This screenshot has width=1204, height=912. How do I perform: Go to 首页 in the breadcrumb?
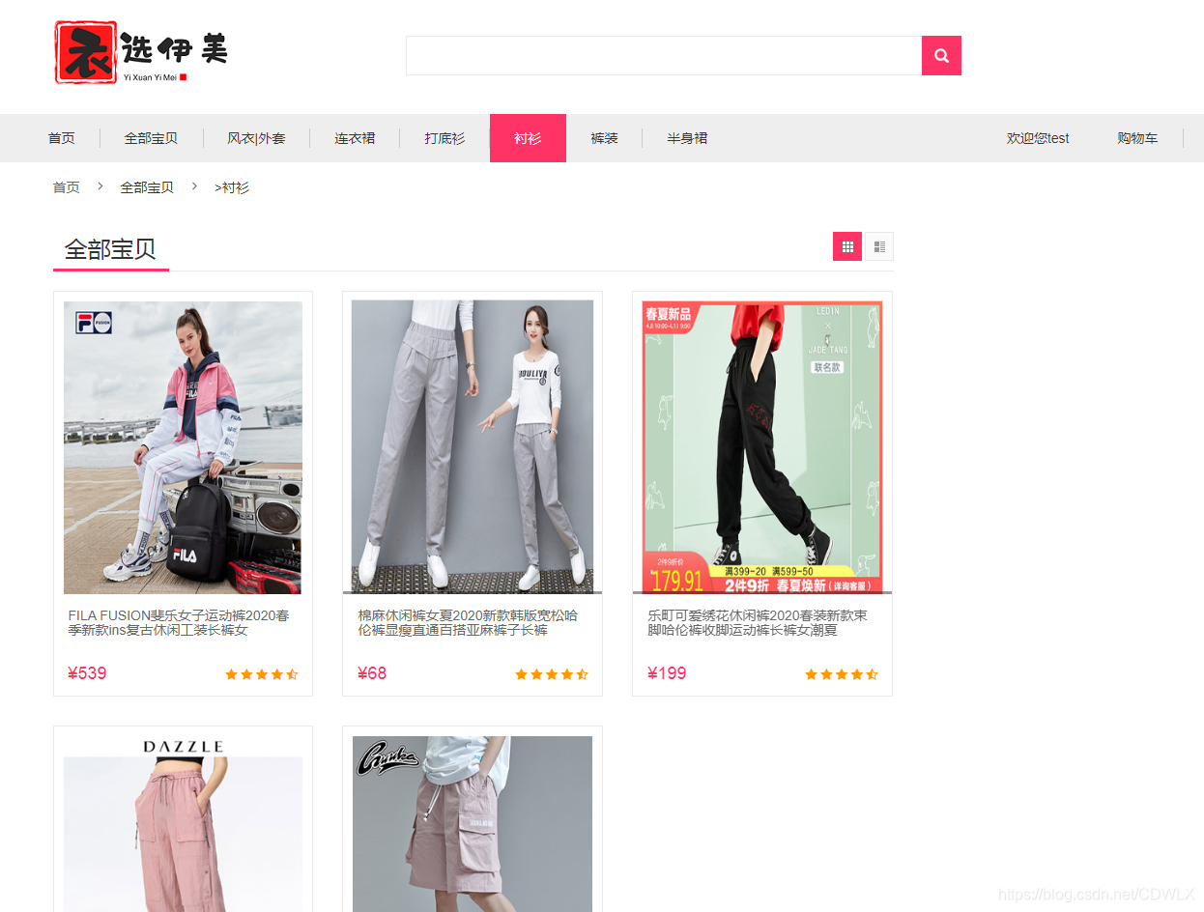click(x=67, y=187)
